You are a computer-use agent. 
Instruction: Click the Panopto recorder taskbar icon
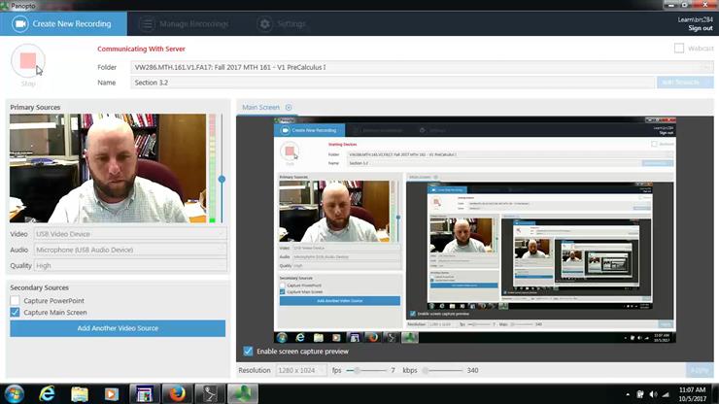[x=241, y=393]
